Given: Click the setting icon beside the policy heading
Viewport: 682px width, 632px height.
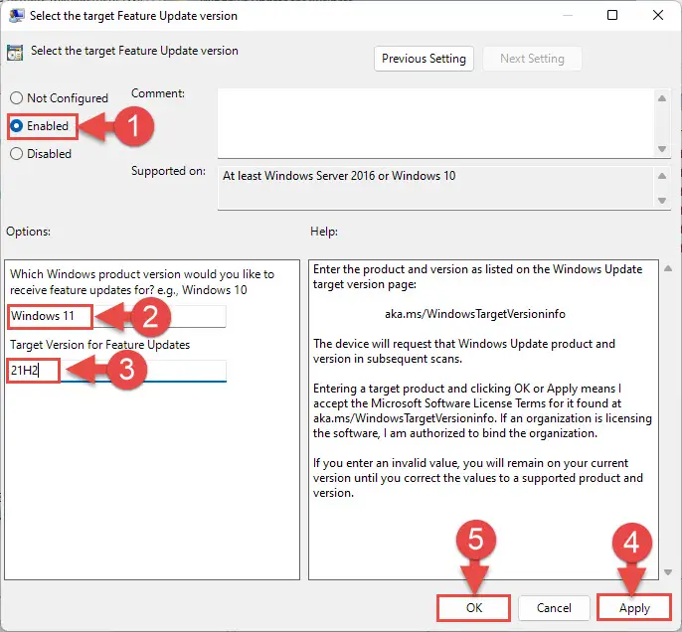Looking at the screenshot, I should pyautogui.click(x=17, y=51).
